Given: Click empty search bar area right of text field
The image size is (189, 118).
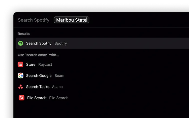Looking at the screenshot, I should point(139,20).
